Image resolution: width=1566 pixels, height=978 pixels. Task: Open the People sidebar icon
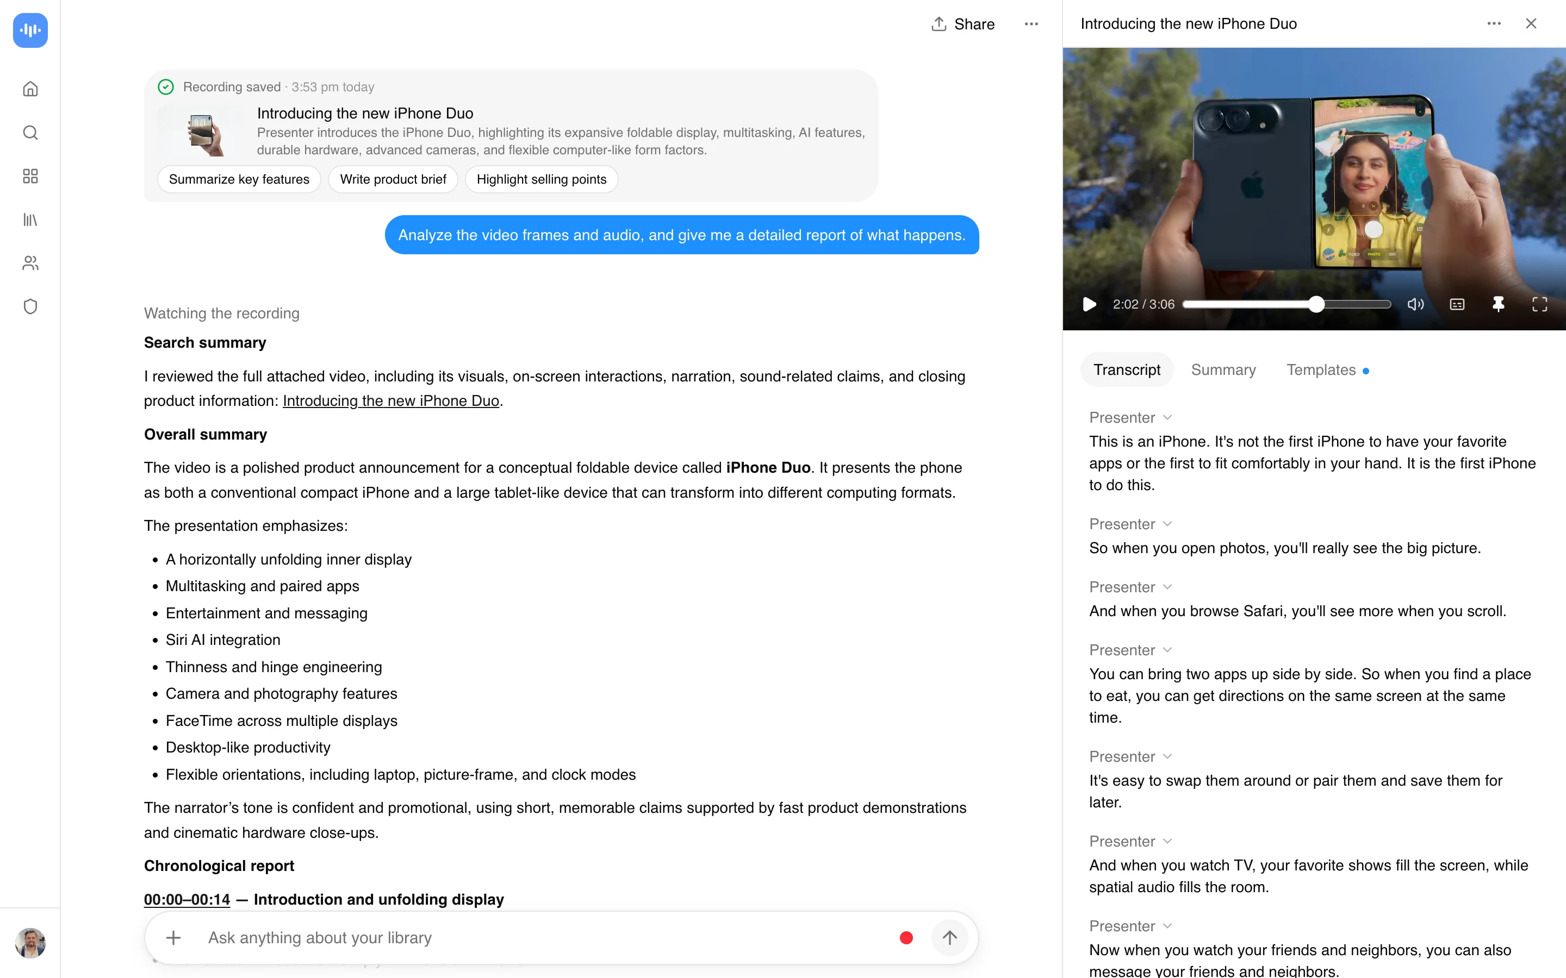coord(30,264)
